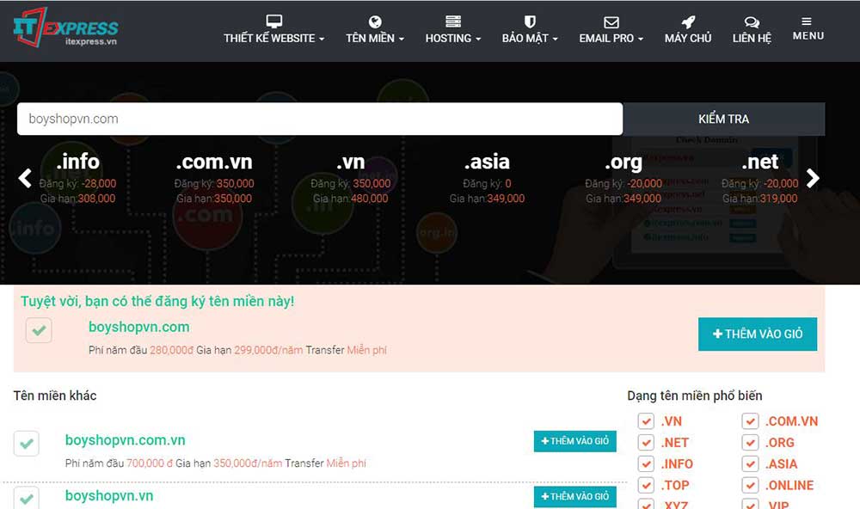Screen dimensions: 860x509
Task: Click the globe icon above Tên Miền
Action: coord(375,21)
